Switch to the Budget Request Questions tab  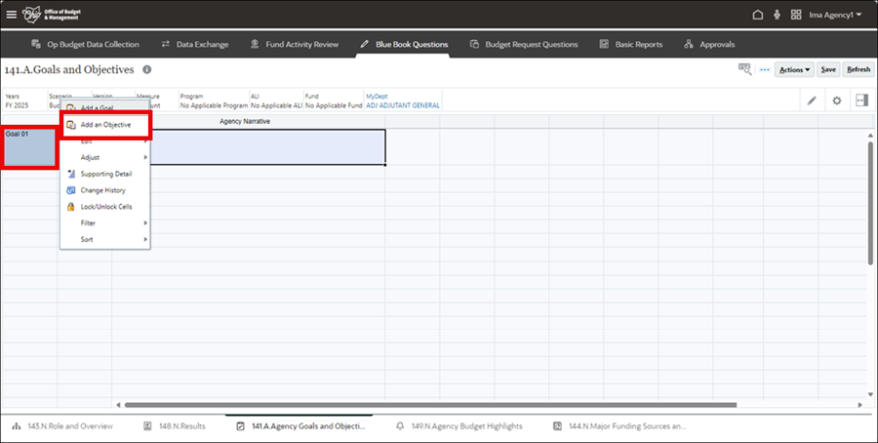(x=524, y=44)
